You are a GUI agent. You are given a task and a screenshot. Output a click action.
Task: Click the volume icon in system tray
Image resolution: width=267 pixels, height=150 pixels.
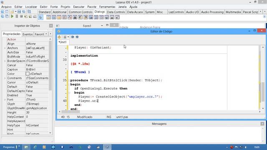click(x=246, y=147)
